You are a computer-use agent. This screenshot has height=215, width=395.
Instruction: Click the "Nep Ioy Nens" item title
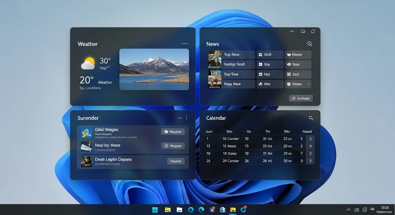tap(108, 145)
